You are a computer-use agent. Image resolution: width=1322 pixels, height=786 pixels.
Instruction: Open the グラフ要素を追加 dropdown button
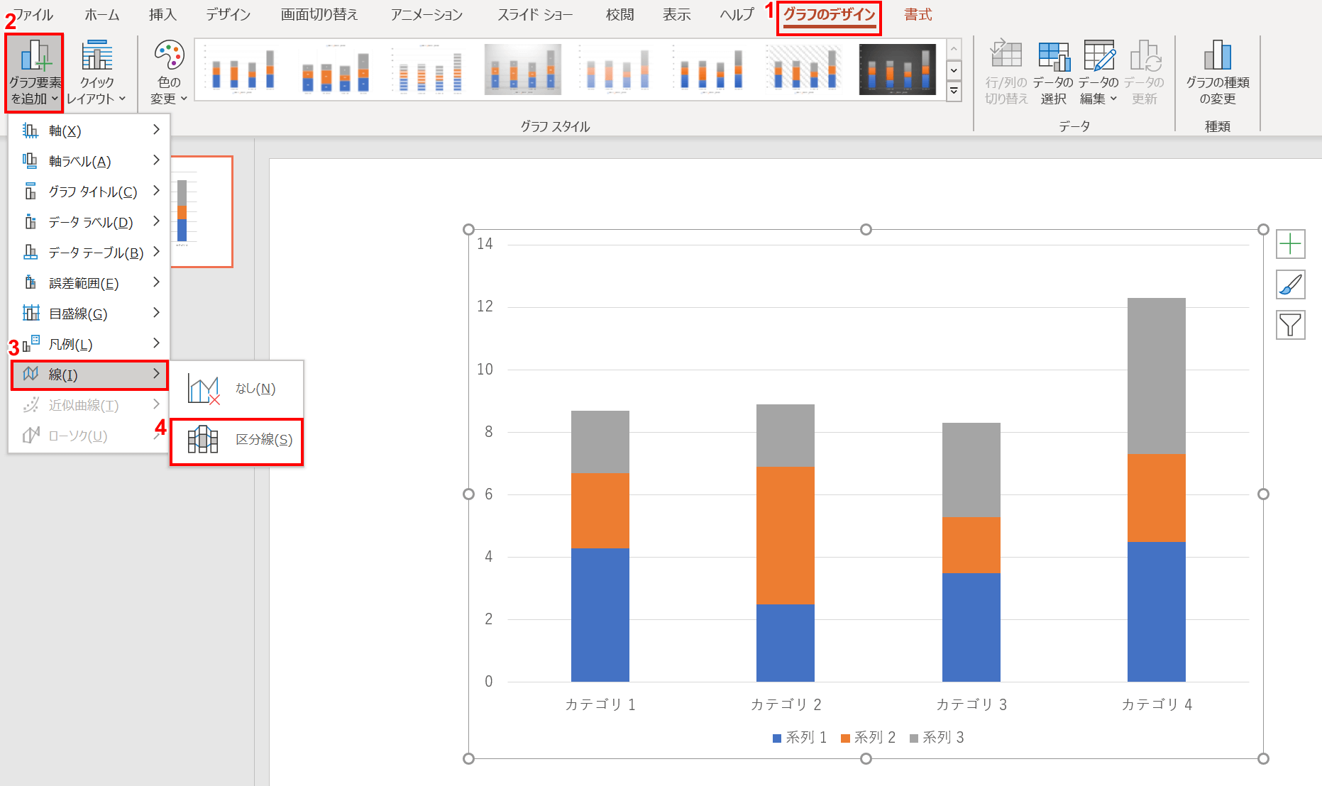[34, 72]
